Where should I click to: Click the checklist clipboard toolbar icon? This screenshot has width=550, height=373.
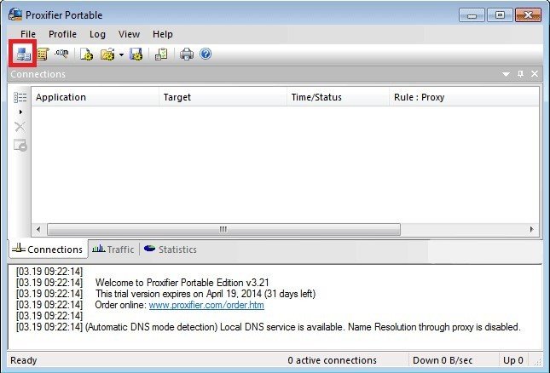(x=161, y=55)
